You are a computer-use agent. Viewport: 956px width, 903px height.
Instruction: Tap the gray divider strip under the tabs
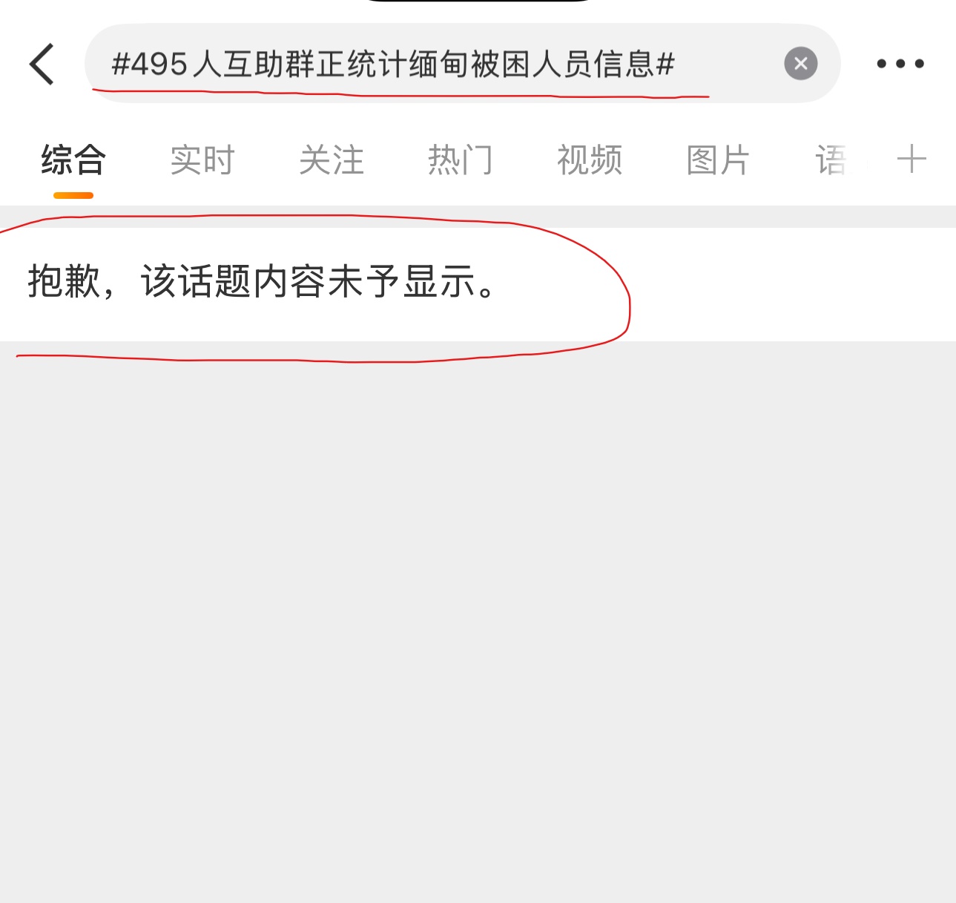coord(478,217)
